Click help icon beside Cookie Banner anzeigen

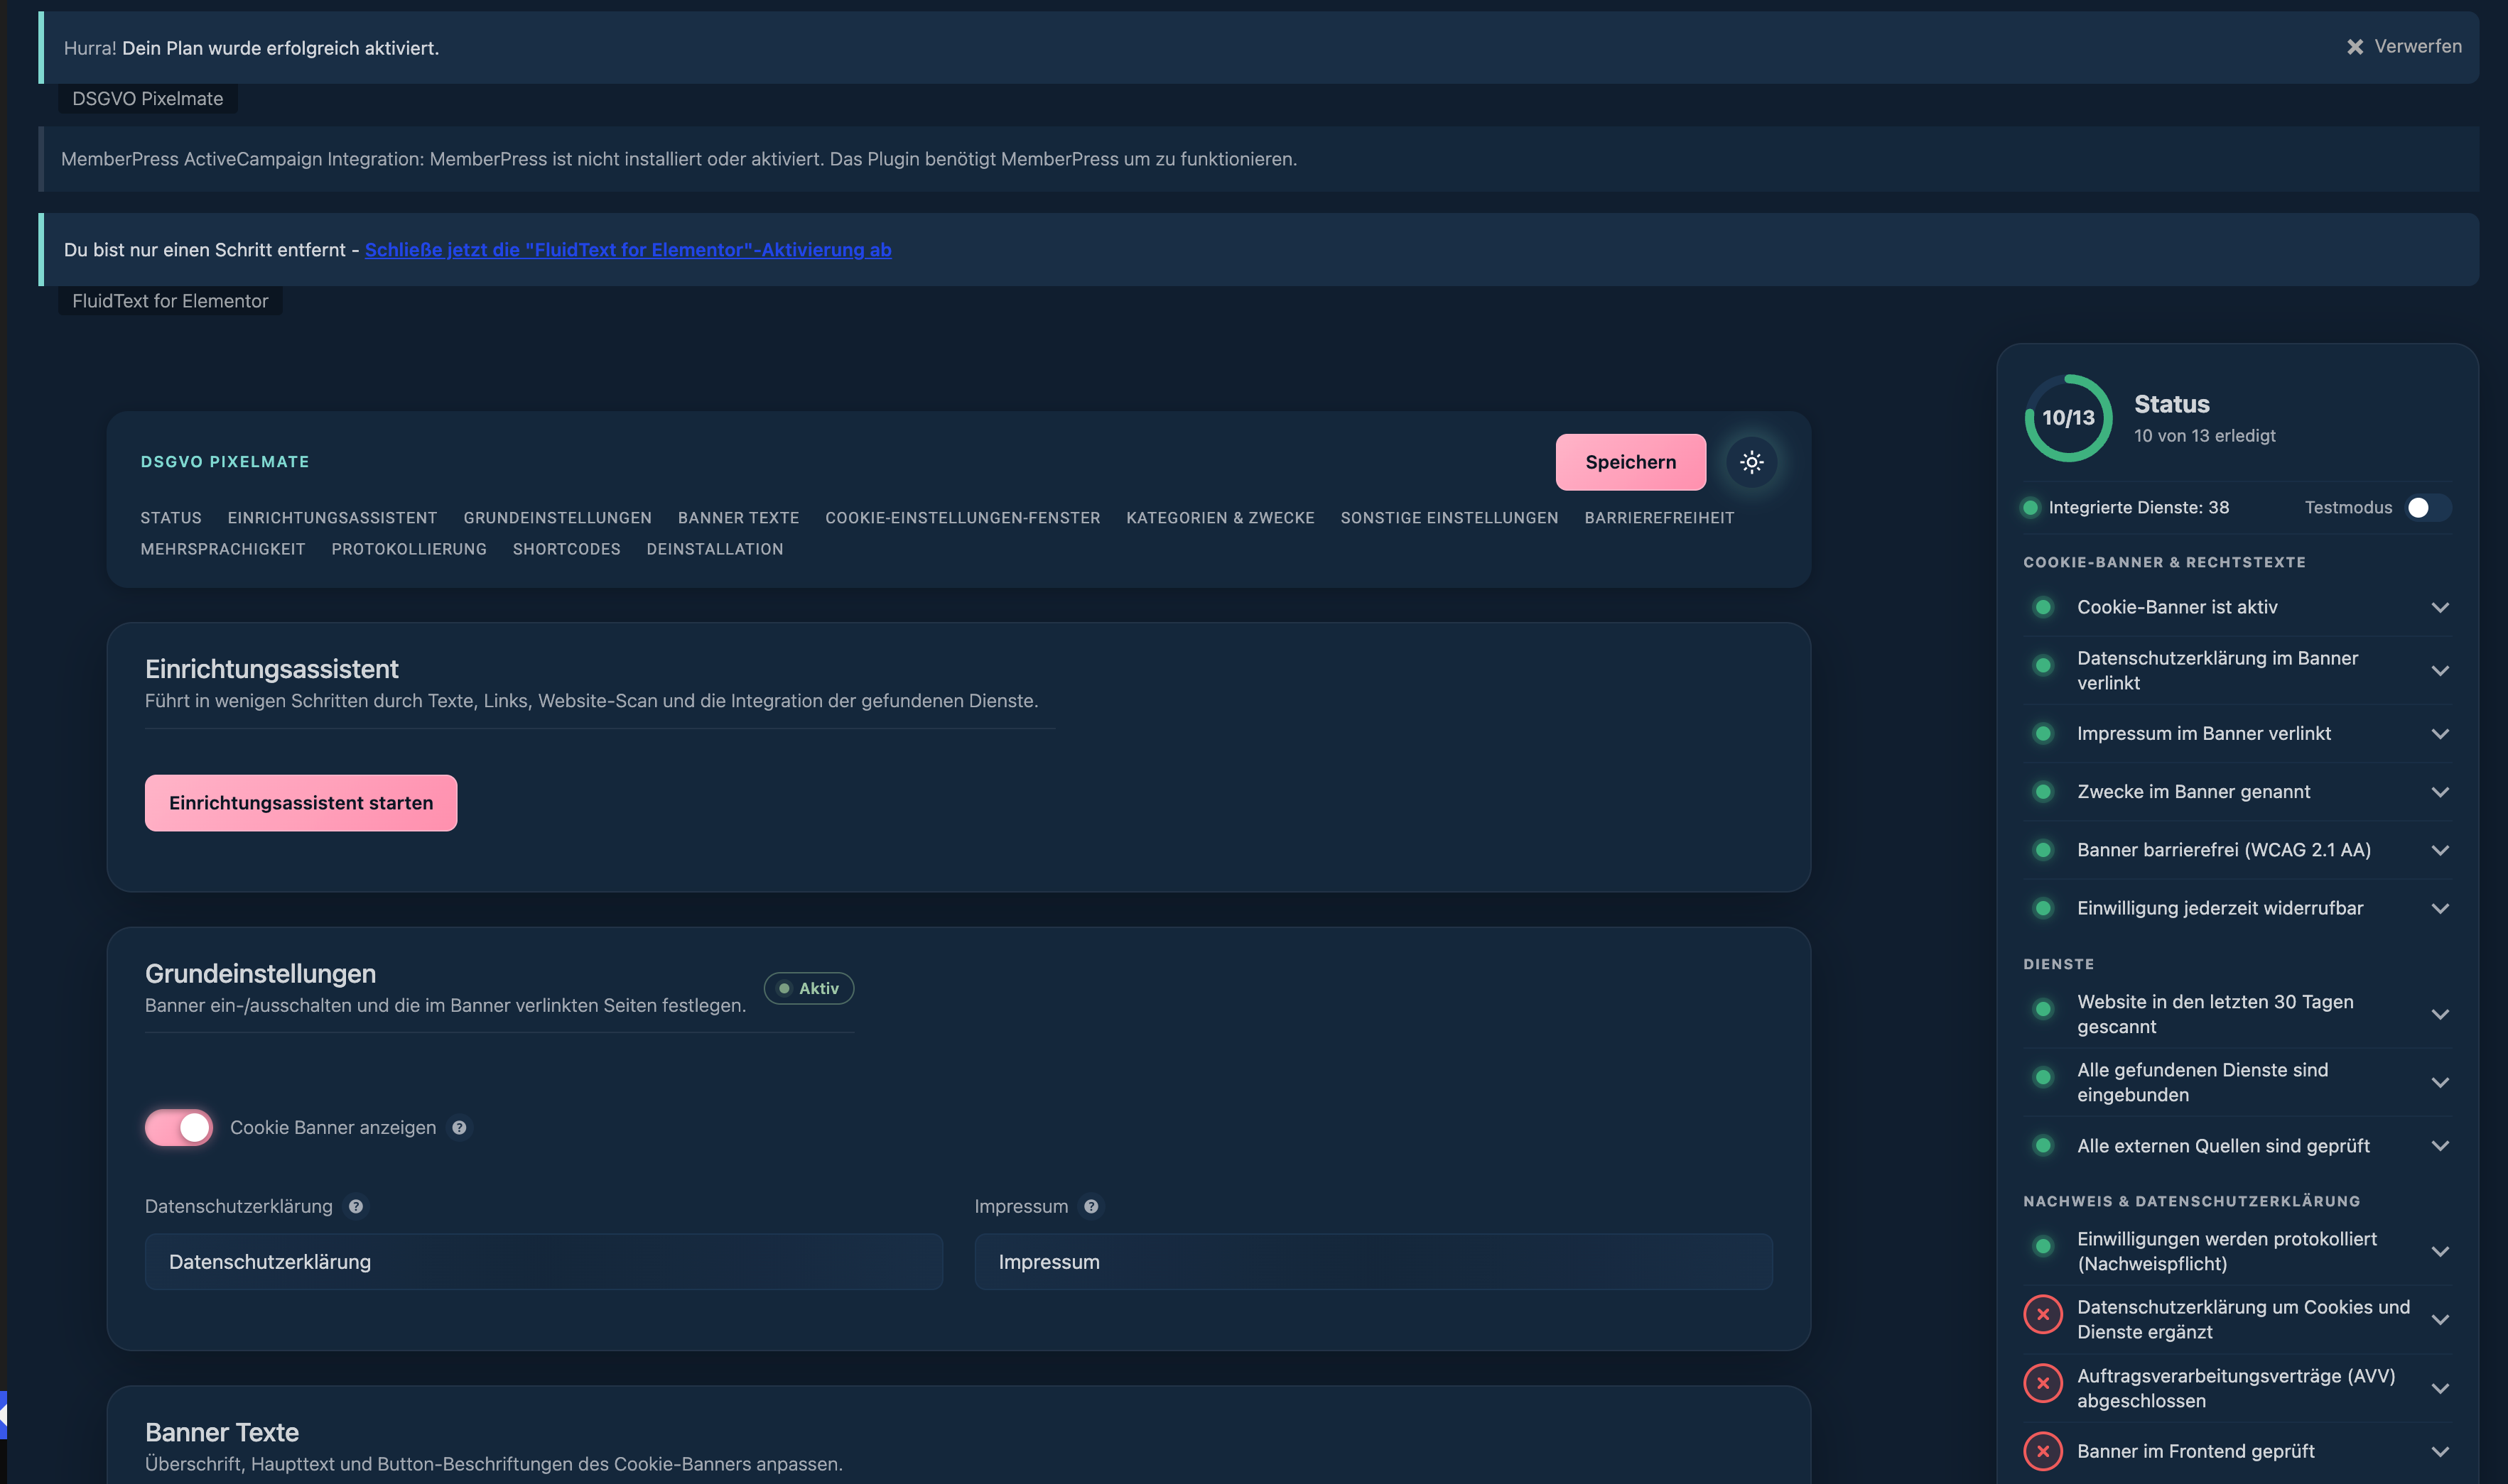459,1128
